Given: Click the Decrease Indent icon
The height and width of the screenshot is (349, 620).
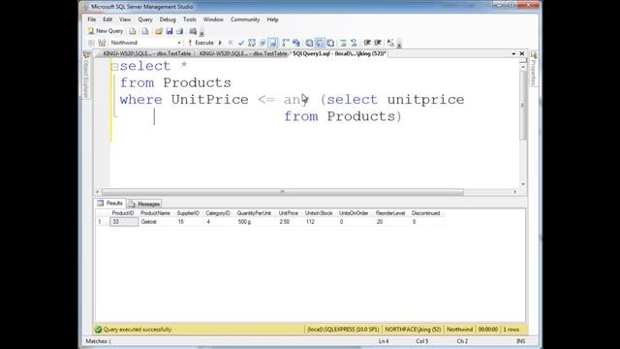Looking at the screenshot, I should point(367,43).
